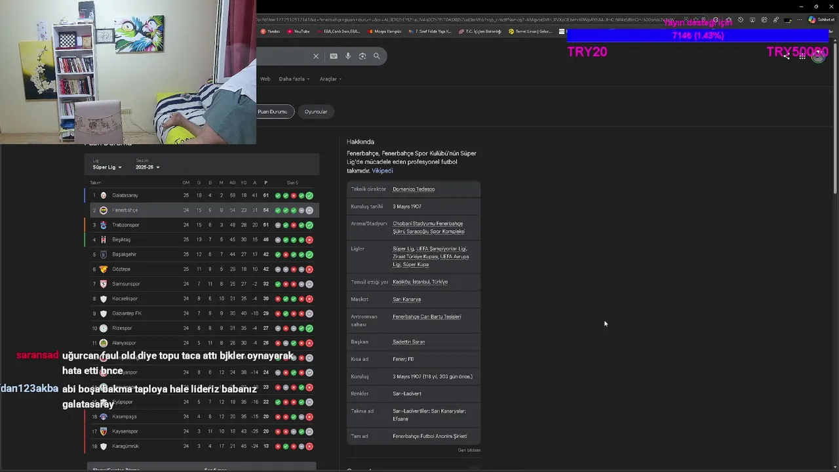Open the YouTube bookmark

click(298, 31)
